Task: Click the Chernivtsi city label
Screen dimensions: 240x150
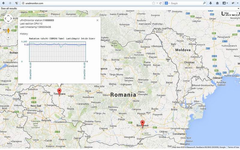Action: point(139,31)
